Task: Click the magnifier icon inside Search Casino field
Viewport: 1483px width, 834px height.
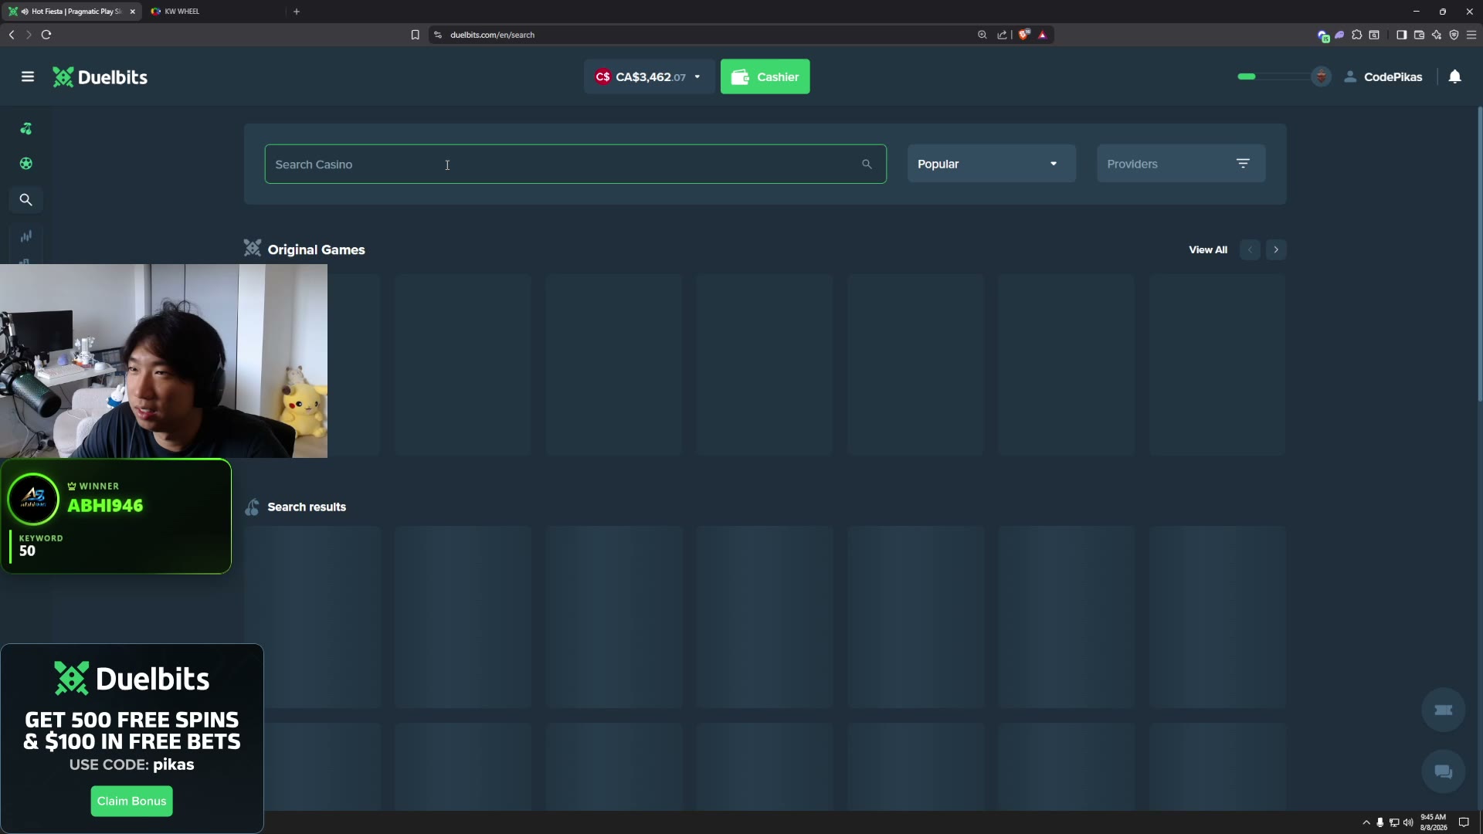Action: pyautogui.click(x=867, y=164)
